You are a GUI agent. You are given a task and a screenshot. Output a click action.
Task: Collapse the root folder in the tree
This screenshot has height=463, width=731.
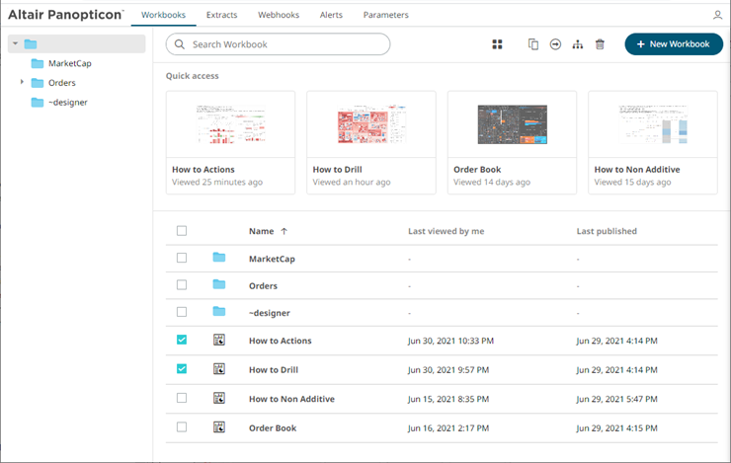pos(15,44)
